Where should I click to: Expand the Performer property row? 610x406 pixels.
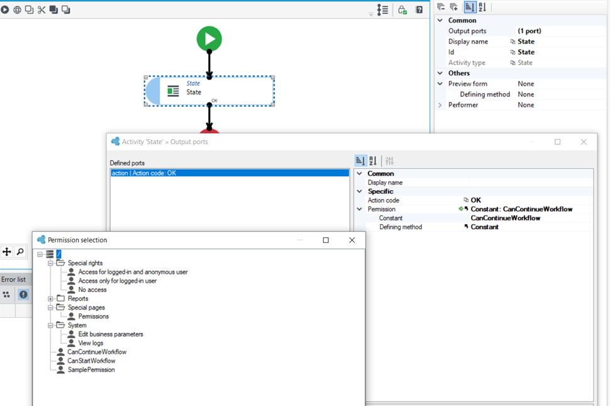(x=440, y=105)
